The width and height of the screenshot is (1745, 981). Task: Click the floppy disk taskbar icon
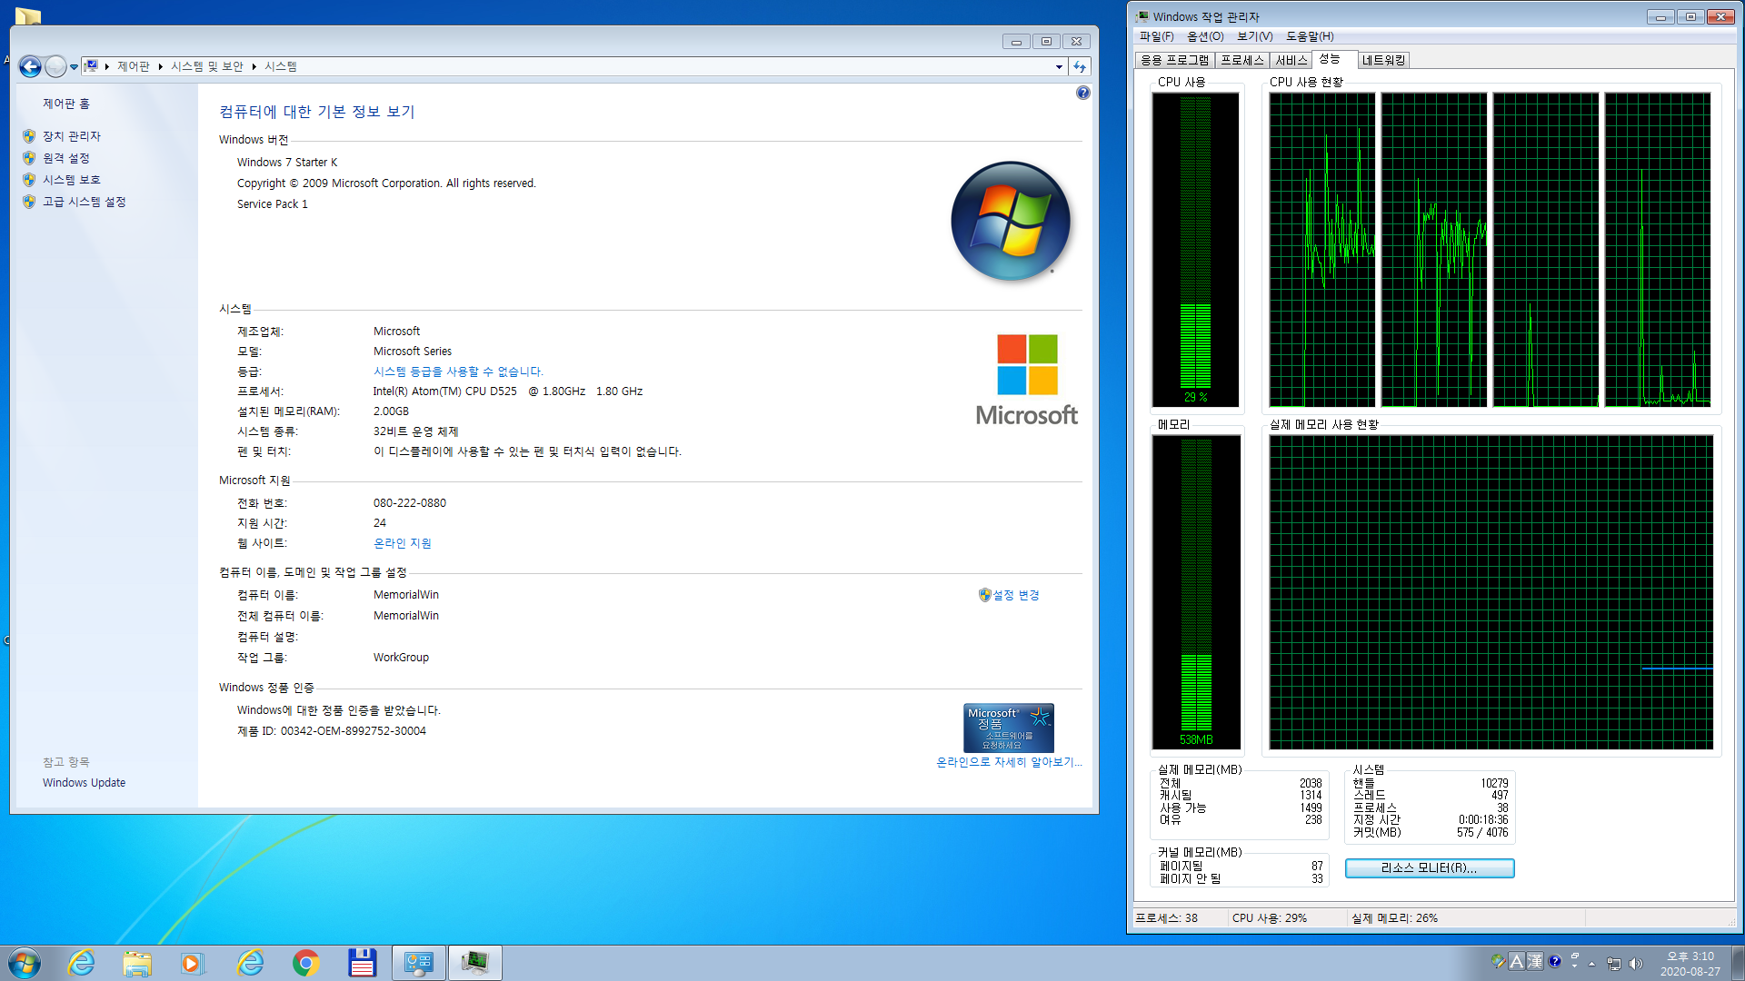click(362, 963)
